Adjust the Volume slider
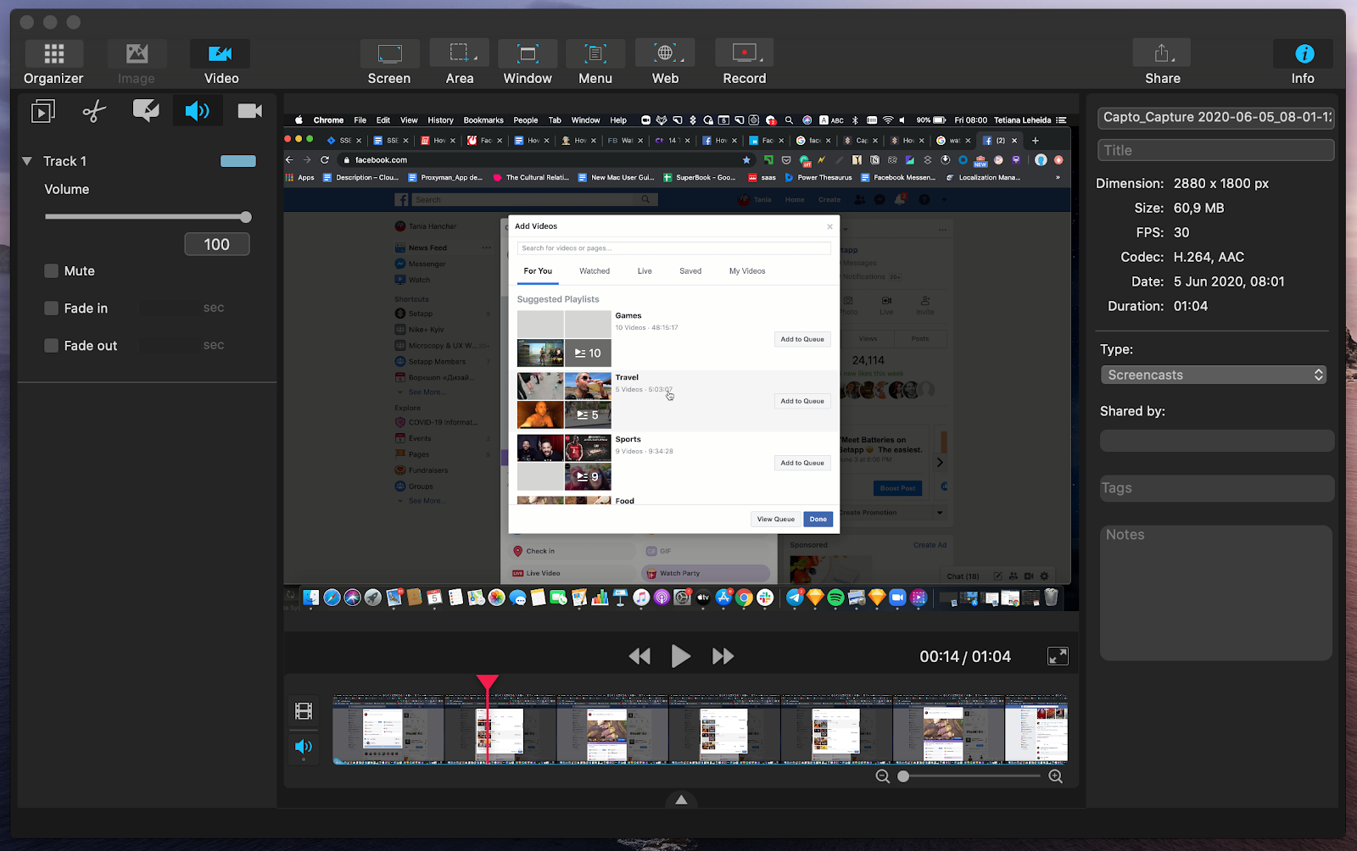1357x851 pixels. (148, 217)
